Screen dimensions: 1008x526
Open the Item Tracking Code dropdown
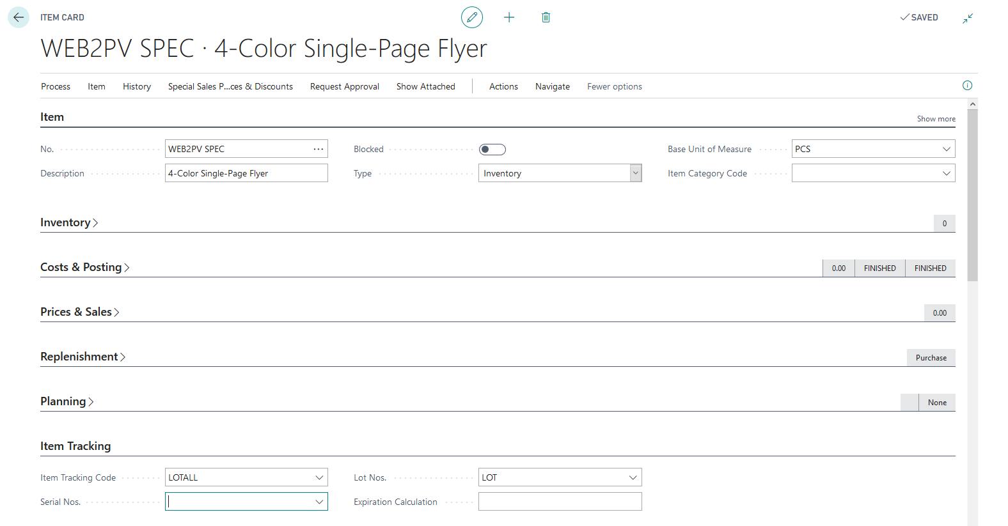(319, 477)
